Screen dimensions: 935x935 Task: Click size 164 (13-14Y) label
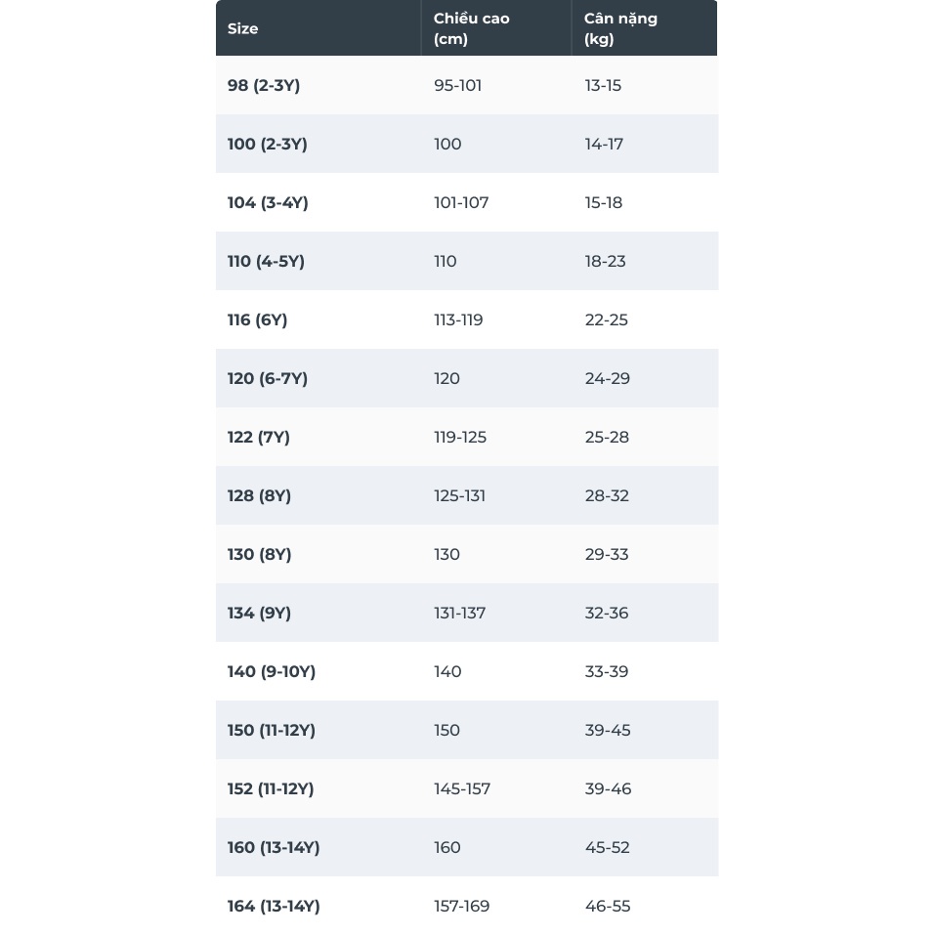(x=274, y=906)
